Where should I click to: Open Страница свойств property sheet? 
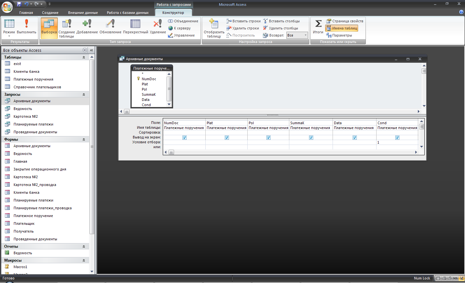click(345, 21)
